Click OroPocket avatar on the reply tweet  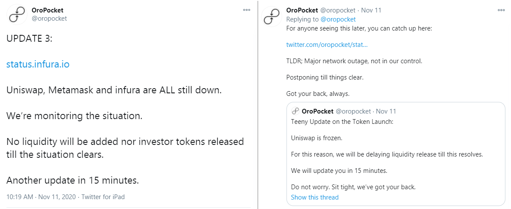[x=272, y=16]
